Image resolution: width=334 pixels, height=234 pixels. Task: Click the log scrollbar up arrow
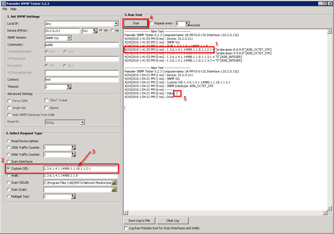pos(329,31)
